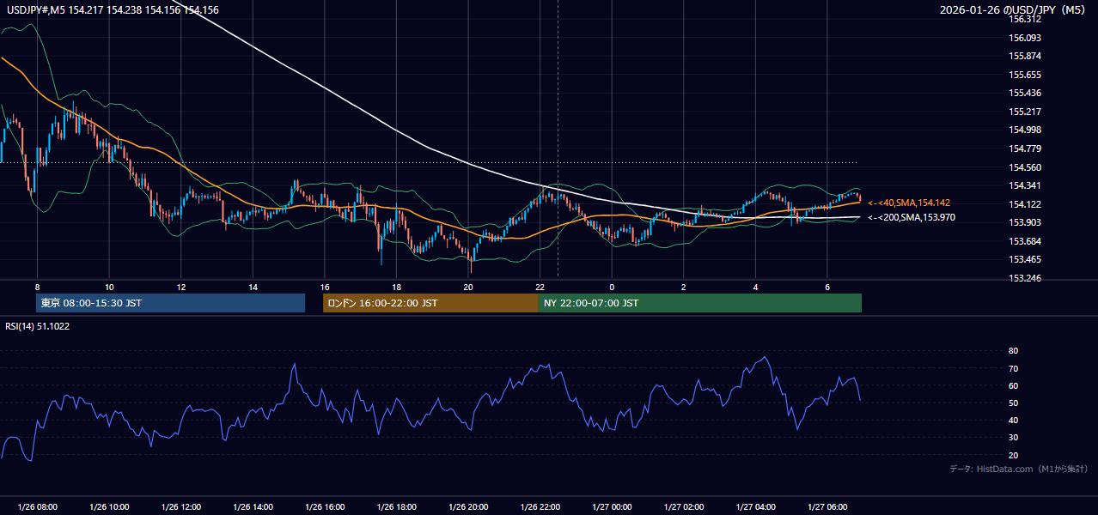Click hour label 12 under price chart
Screen dimensions: 1098x515
(180, 287)
